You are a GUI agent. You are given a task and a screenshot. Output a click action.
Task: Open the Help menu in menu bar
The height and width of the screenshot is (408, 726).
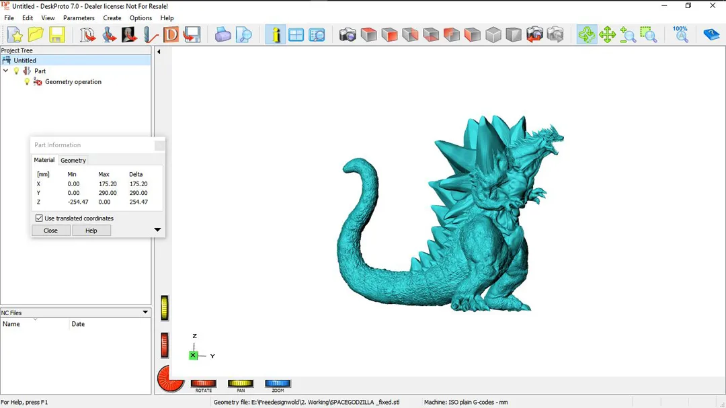[167, 18]
